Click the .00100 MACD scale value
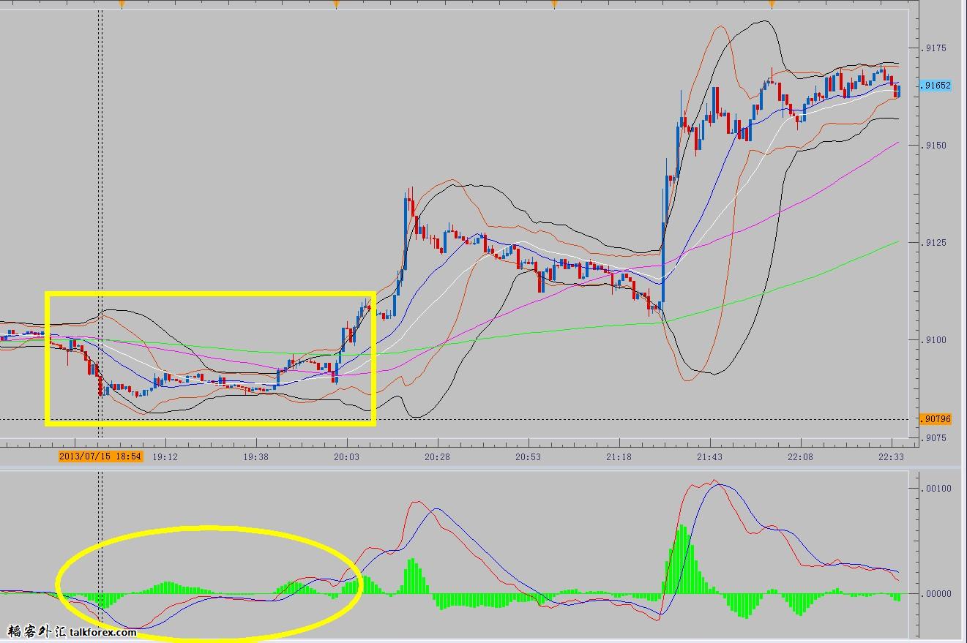Viewport: 967px width, 643px height. pos(937,489)
